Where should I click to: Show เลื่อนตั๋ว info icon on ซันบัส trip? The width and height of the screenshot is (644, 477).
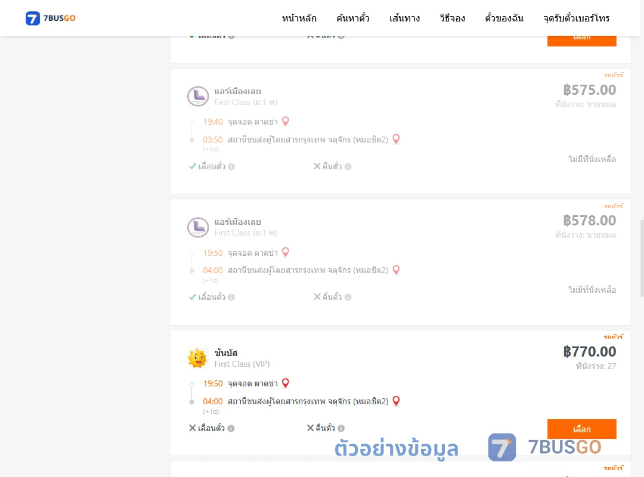coord(231,428)
